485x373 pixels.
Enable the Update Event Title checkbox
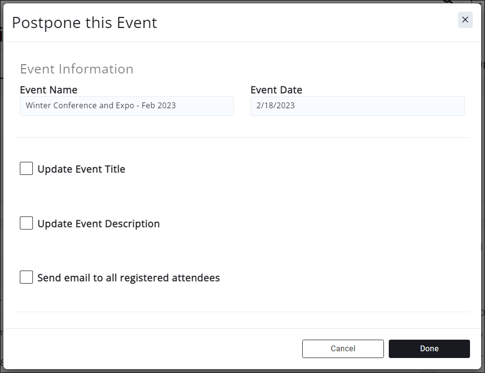point(27,169)
